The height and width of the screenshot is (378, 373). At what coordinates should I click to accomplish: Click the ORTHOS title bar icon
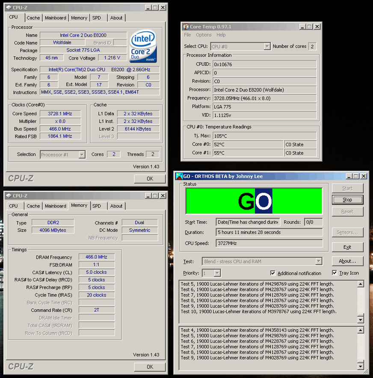tap(179, 176)
